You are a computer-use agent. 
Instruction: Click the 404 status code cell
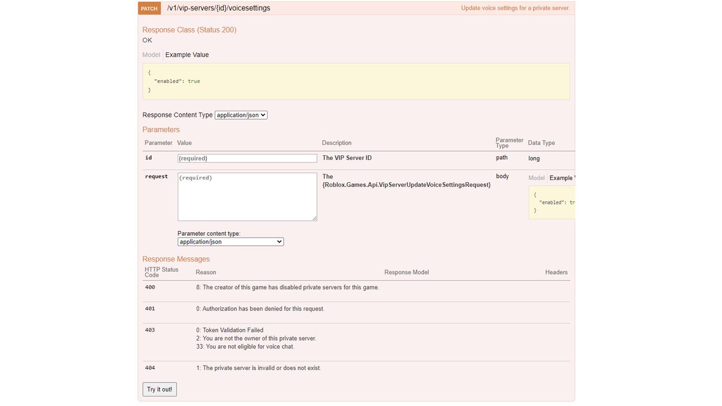[x=150, y=368]
